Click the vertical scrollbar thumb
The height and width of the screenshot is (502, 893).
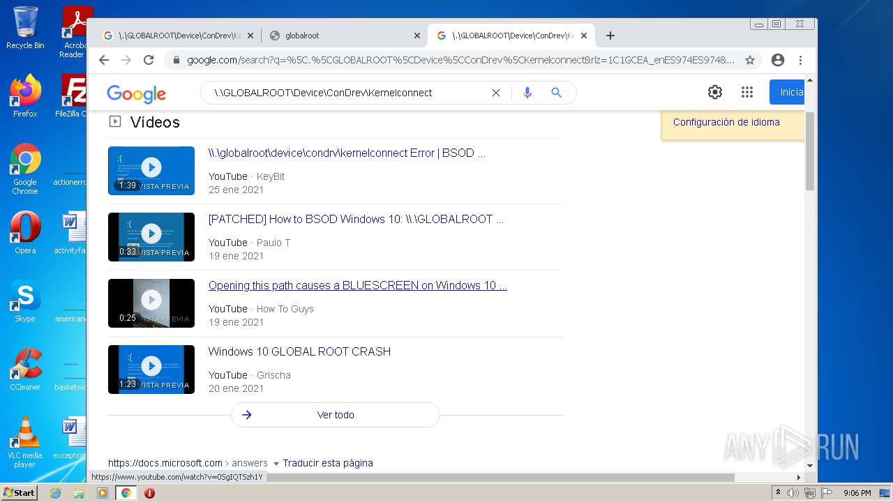pyautogui.click(x=810, y=151)
